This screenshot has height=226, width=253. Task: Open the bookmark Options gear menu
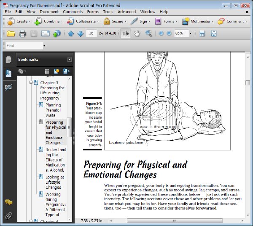[x=22, y=71]
